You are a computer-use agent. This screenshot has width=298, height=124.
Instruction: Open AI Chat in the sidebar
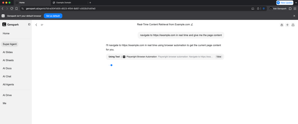tap(7, 76)
